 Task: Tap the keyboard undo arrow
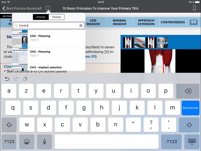7,79
